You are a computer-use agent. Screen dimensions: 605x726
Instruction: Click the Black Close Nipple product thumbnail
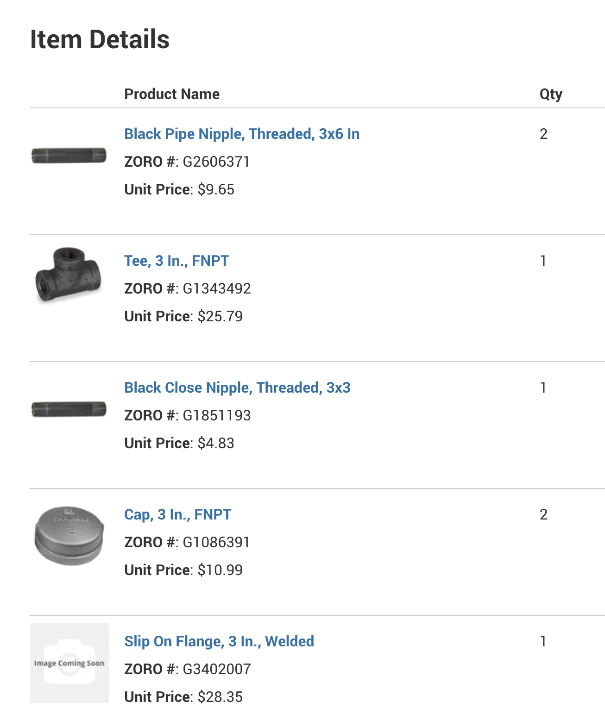pyautogui.click(x=69, y=409)
